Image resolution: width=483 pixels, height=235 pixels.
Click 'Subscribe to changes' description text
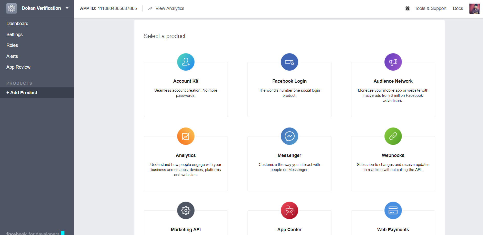[393, 167]
